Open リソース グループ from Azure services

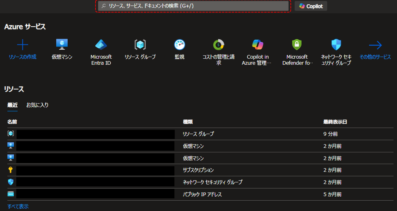[x=140, y=44]
